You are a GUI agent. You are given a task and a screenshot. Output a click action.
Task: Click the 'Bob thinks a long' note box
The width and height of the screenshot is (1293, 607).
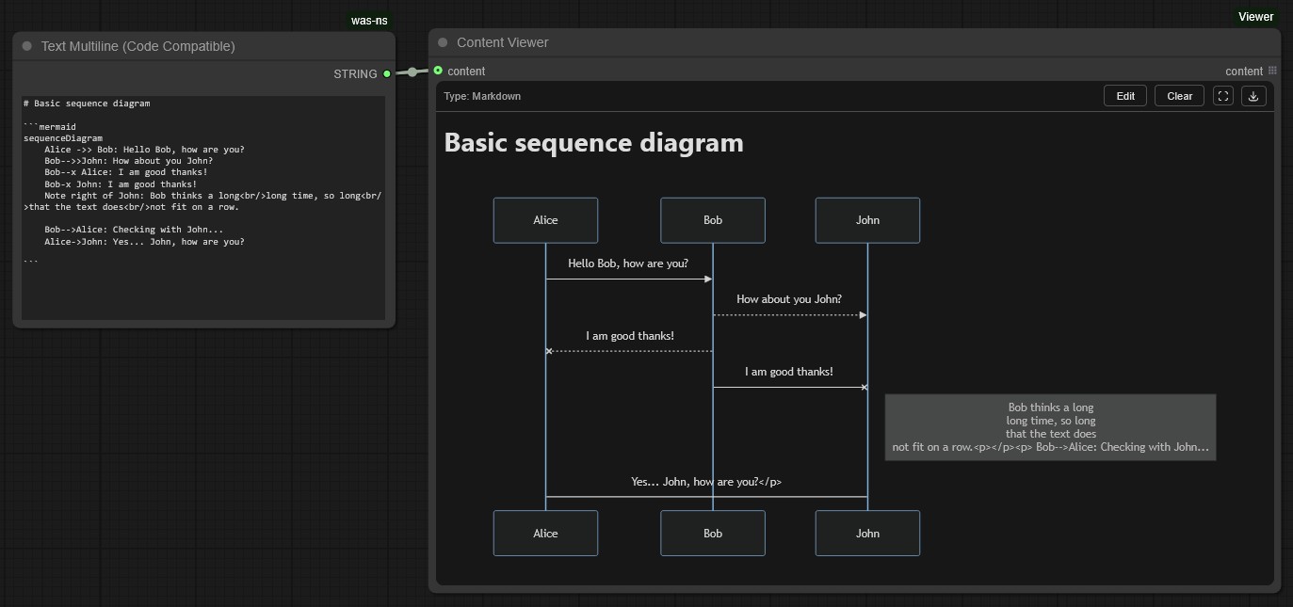pos(1050,427)
